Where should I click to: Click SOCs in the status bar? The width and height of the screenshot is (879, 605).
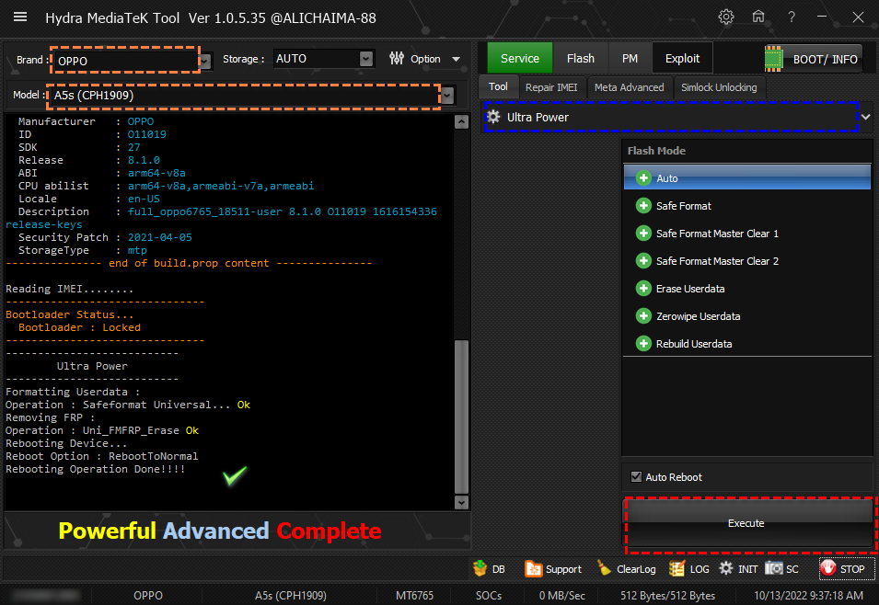pyautogui.click(x=489, y=596)
